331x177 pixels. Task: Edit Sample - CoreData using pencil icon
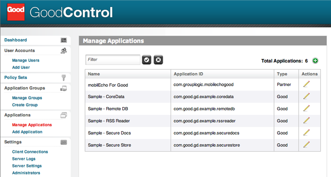coord(306,96)
